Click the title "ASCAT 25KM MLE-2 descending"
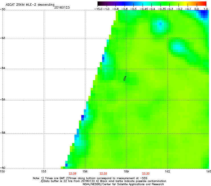Viewport: 211px width, 186px height. pyautogui.click(x=30, y=5)
